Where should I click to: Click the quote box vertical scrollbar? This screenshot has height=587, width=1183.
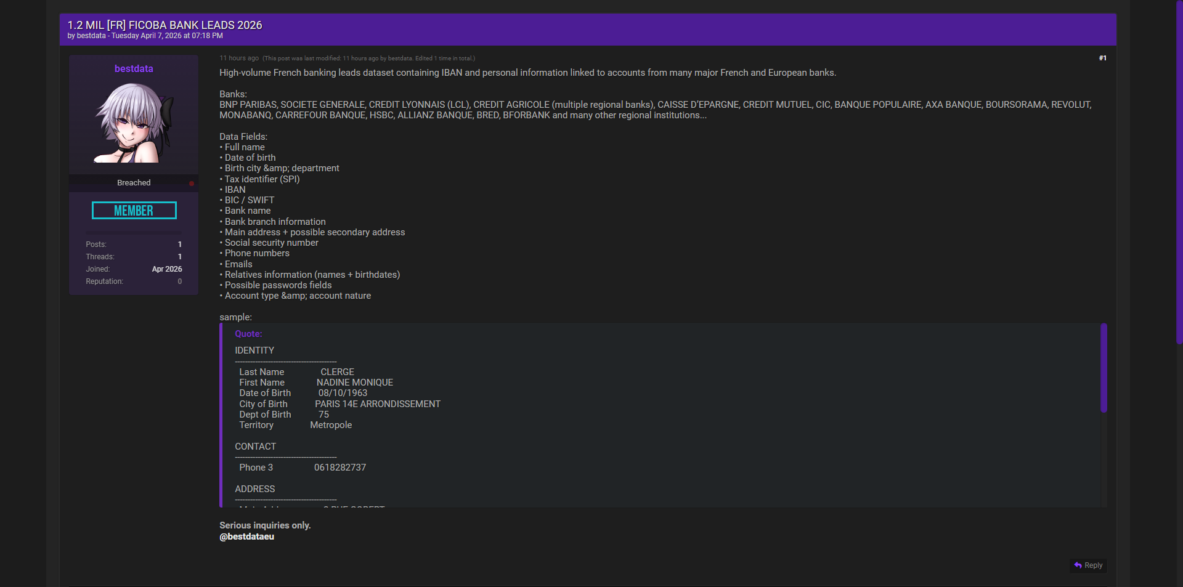click(1104, 368)
